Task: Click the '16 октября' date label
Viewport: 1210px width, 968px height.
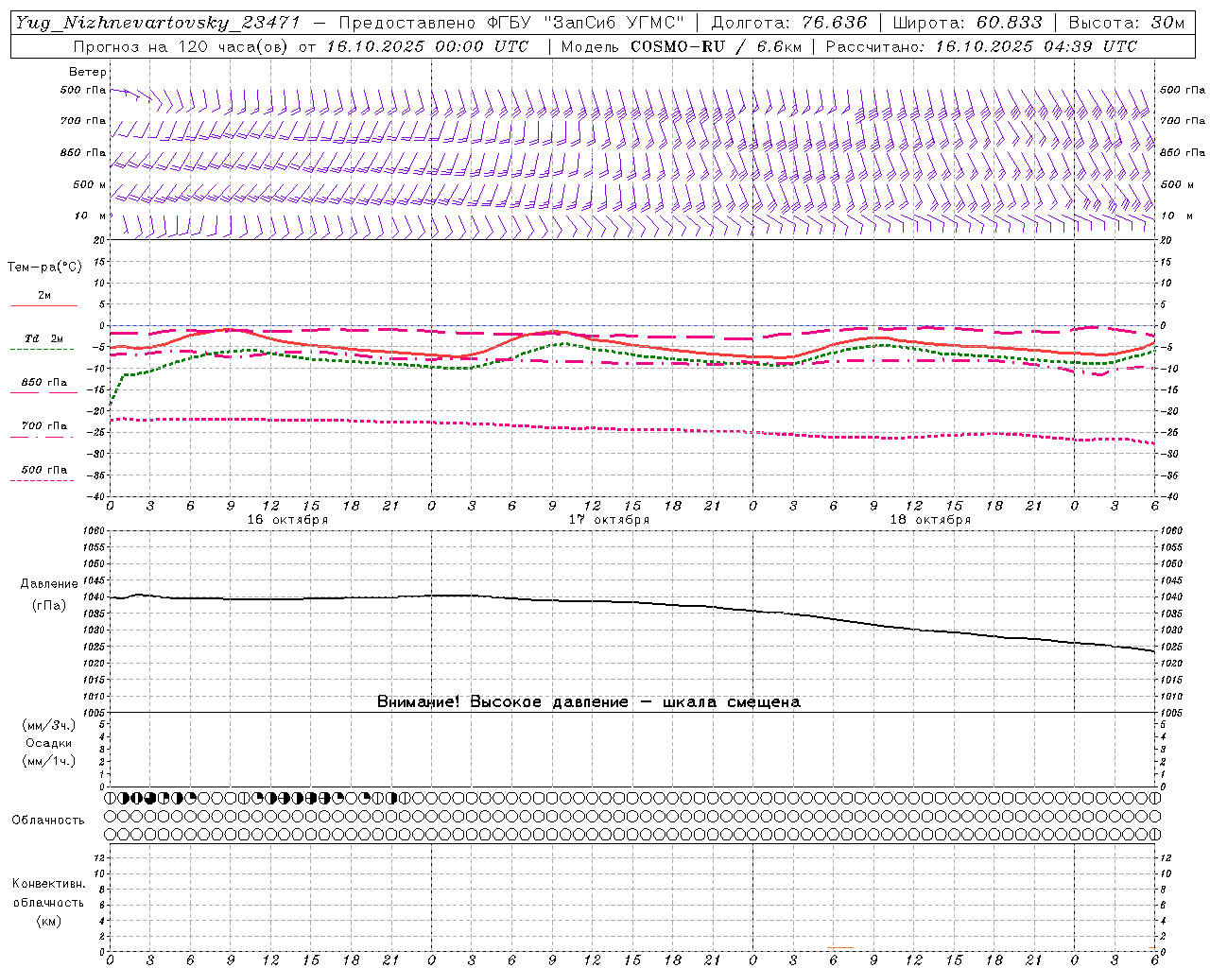Action: (x=287, y=520)
